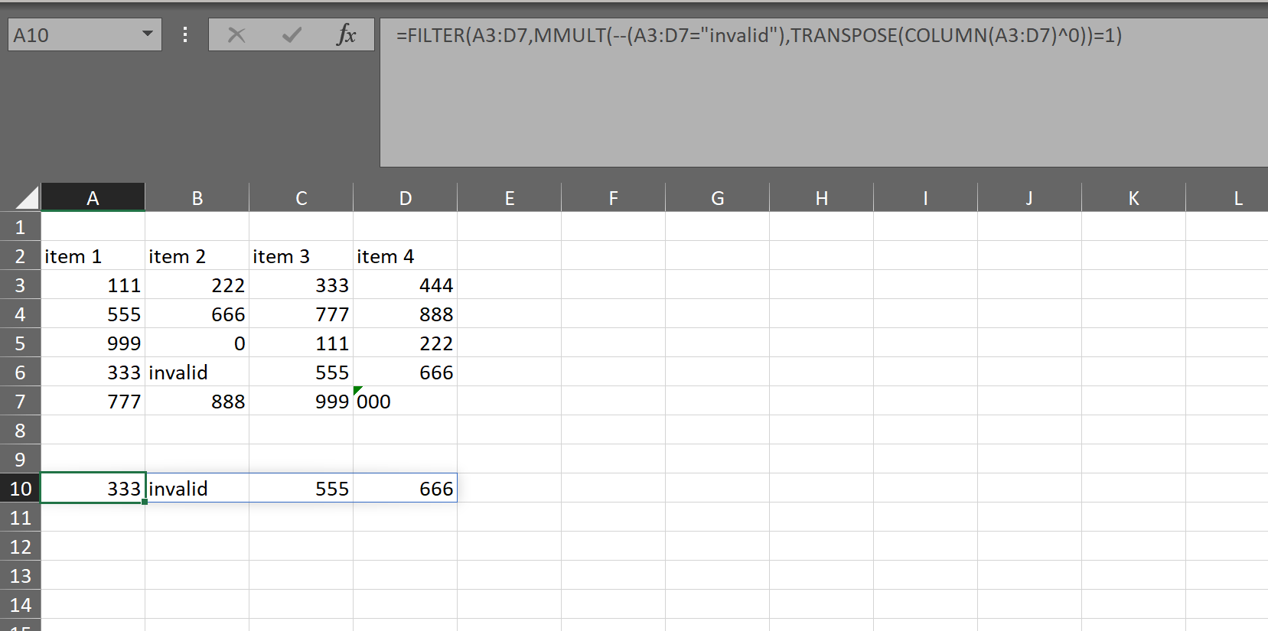Click active cell A10 showing 333
1268x631 pixels.
click(93, 488)
